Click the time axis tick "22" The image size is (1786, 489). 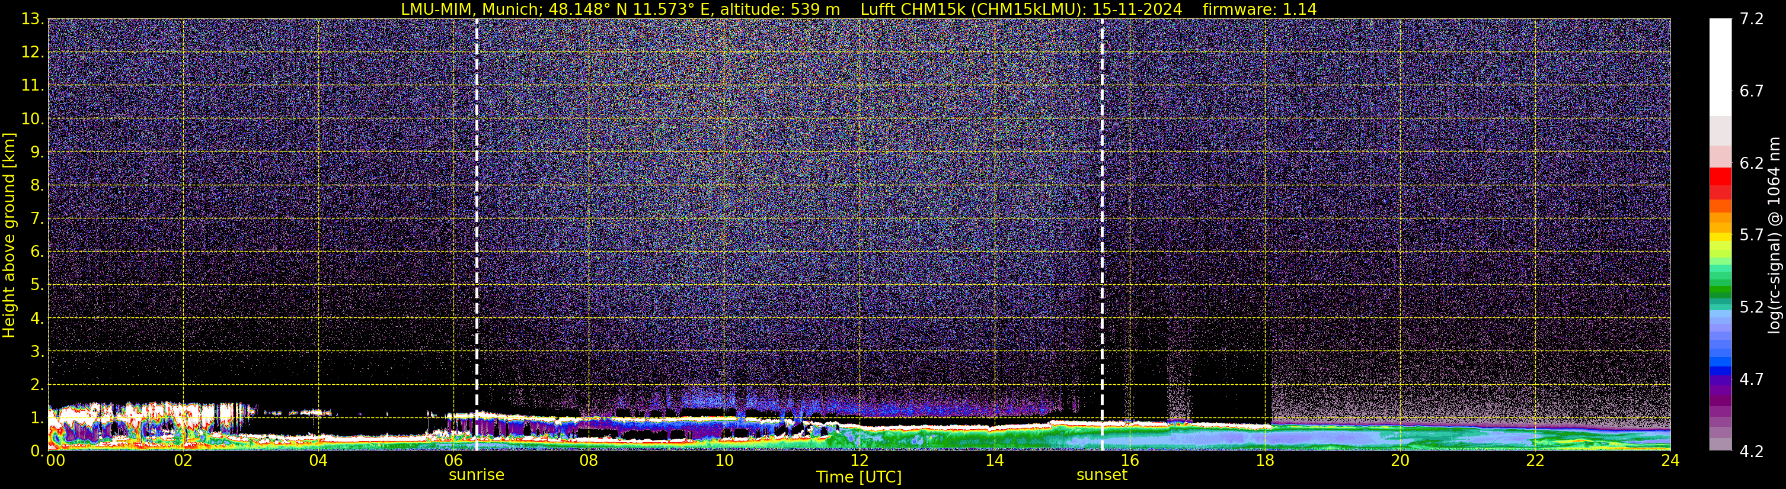click(1535, 461)
